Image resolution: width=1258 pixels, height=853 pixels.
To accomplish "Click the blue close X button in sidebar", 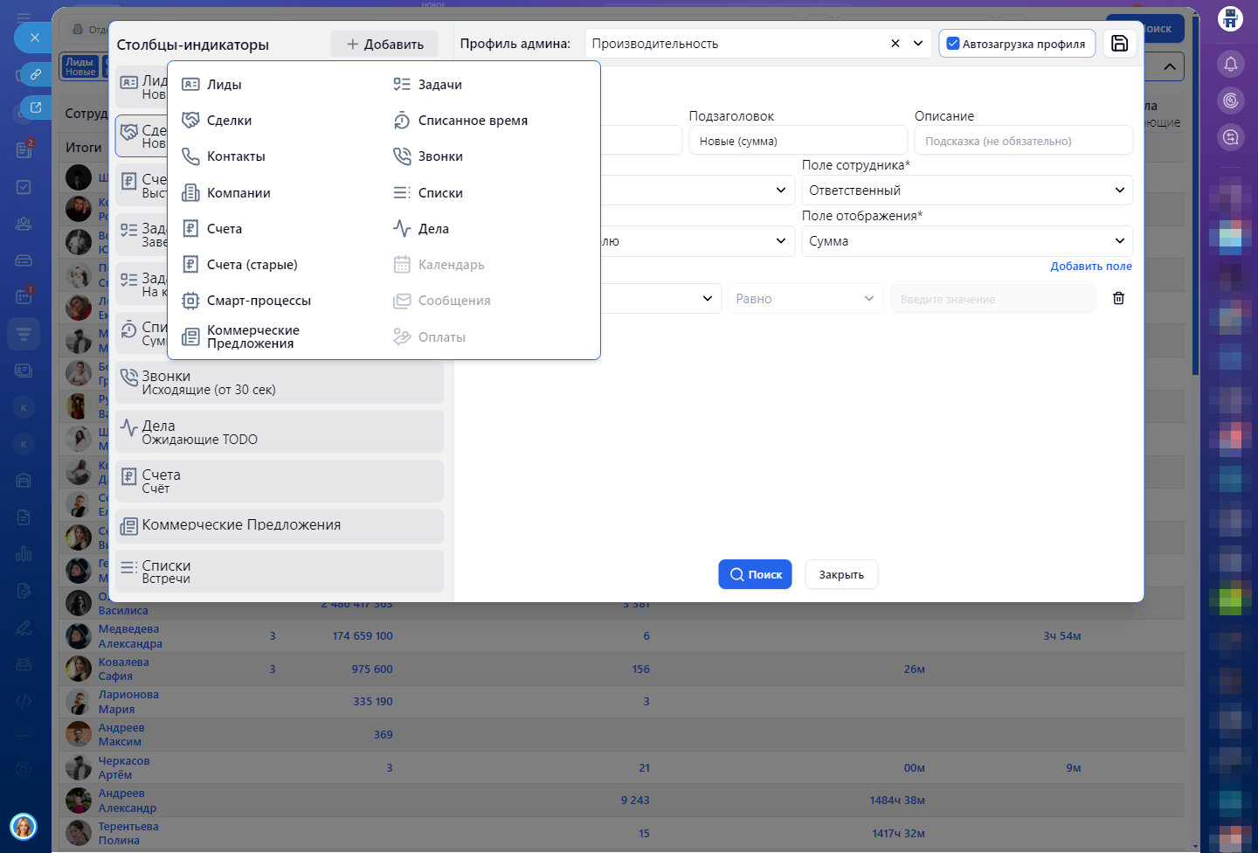I will tap(34, 38).
